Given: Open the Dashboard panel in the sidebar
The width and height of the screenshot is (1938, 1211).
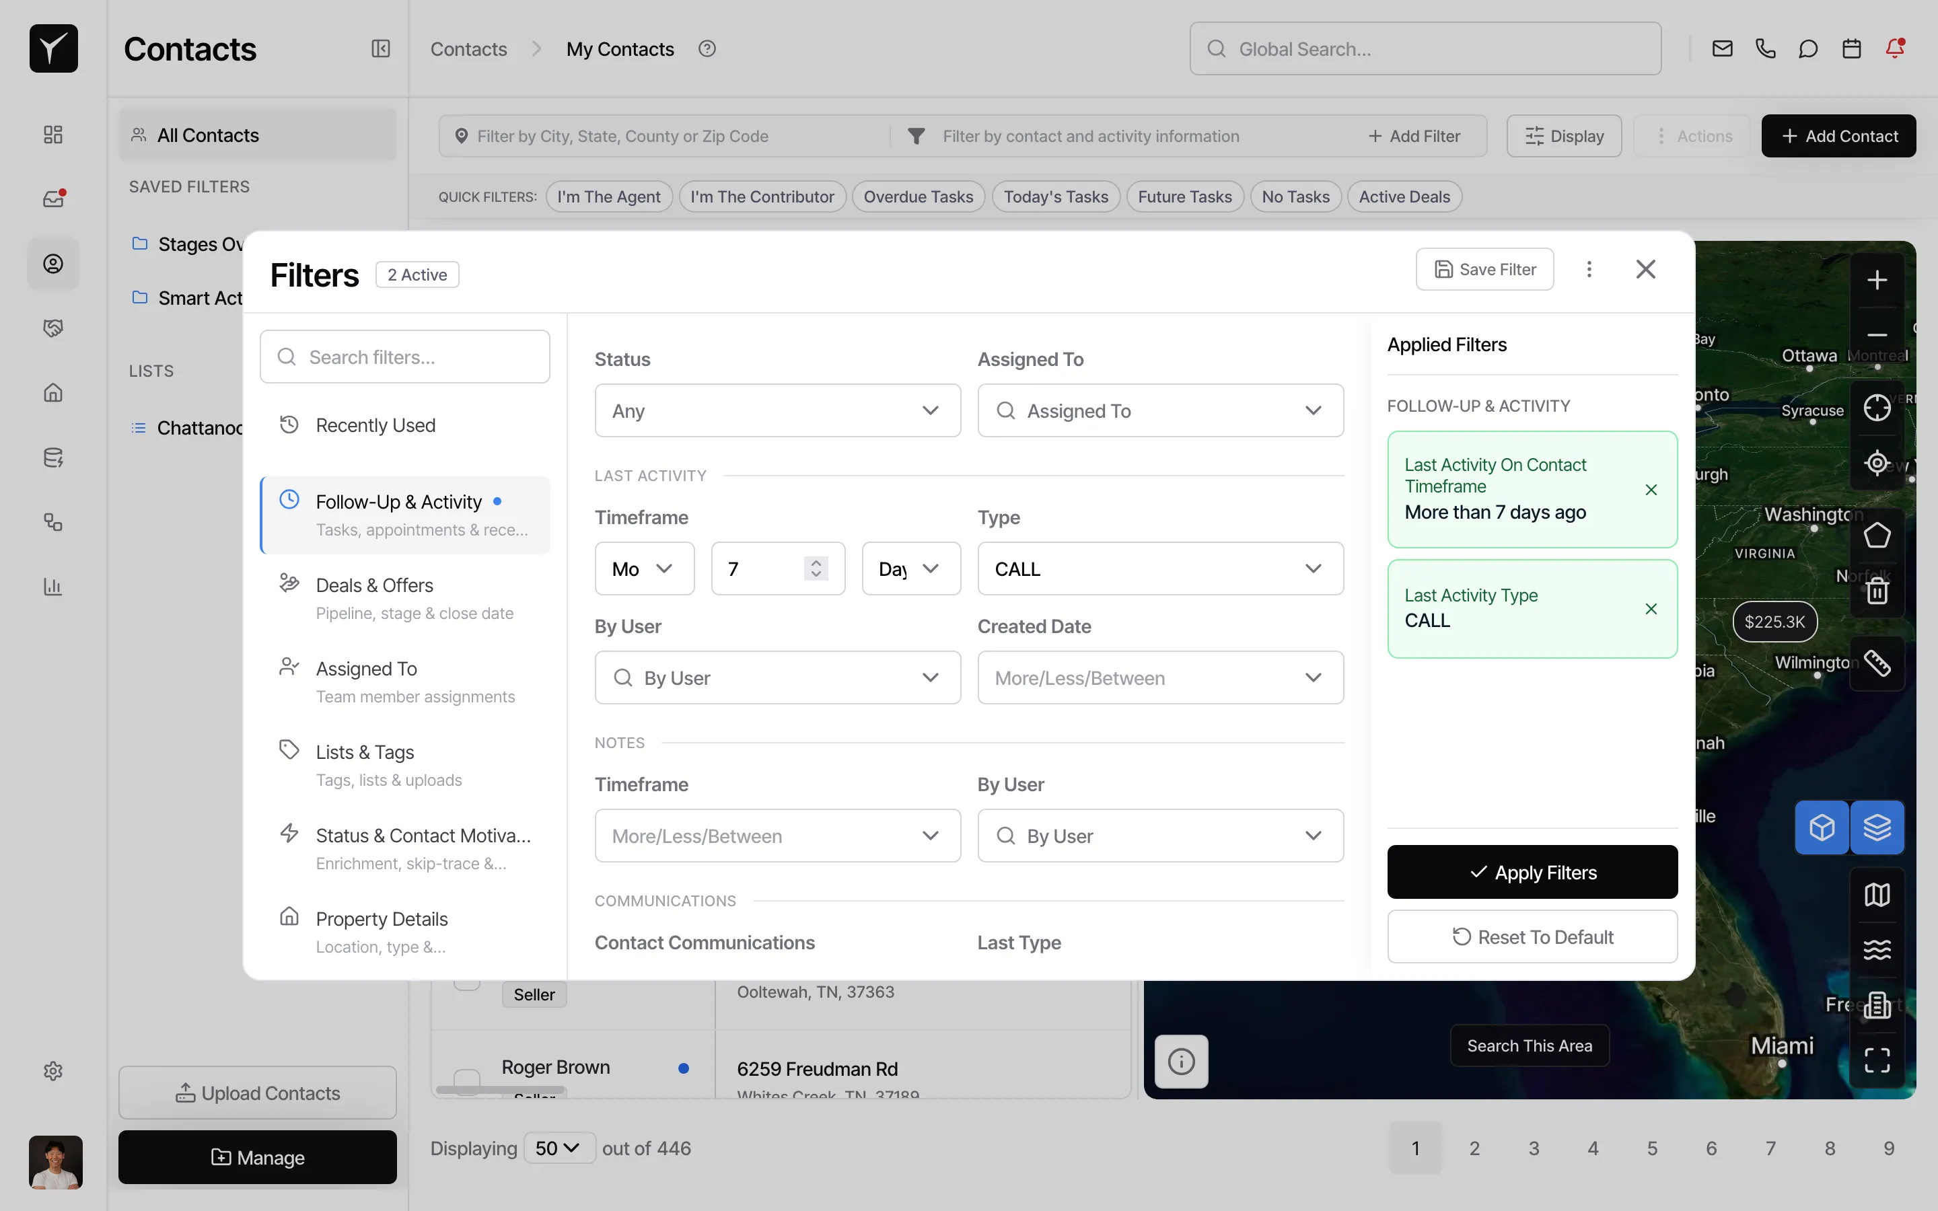Looking at the screenshot, I should coord(54,135).
